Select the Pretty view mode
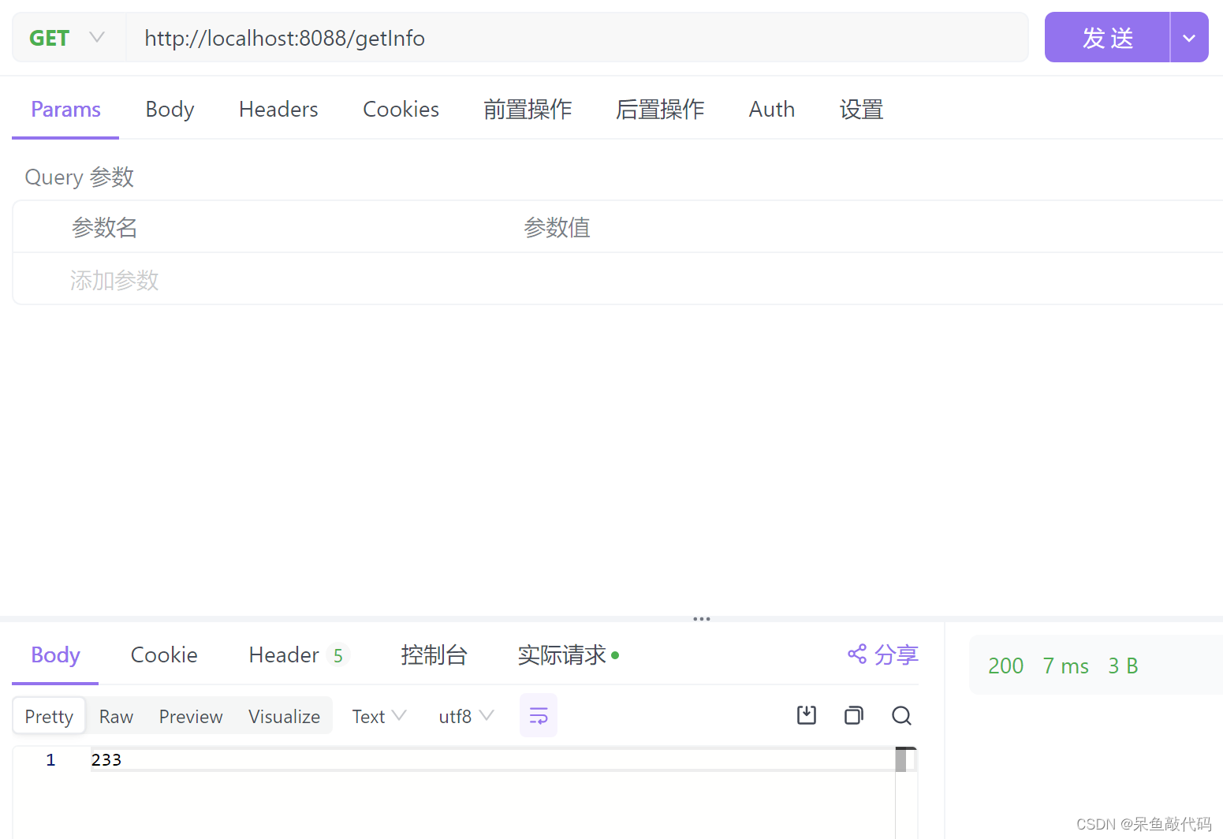The width and height of the screenshot is (1223, 839). click(49, 716)
